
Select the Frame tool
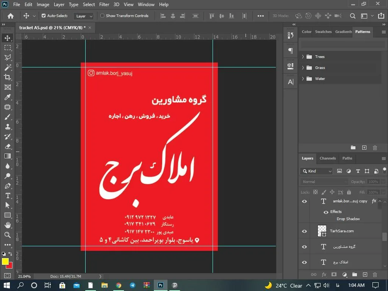point(8,87)
